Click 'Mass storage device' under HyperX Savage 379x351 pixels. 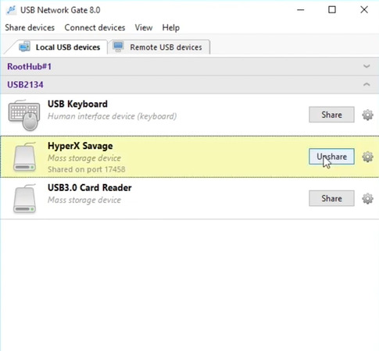84,158
